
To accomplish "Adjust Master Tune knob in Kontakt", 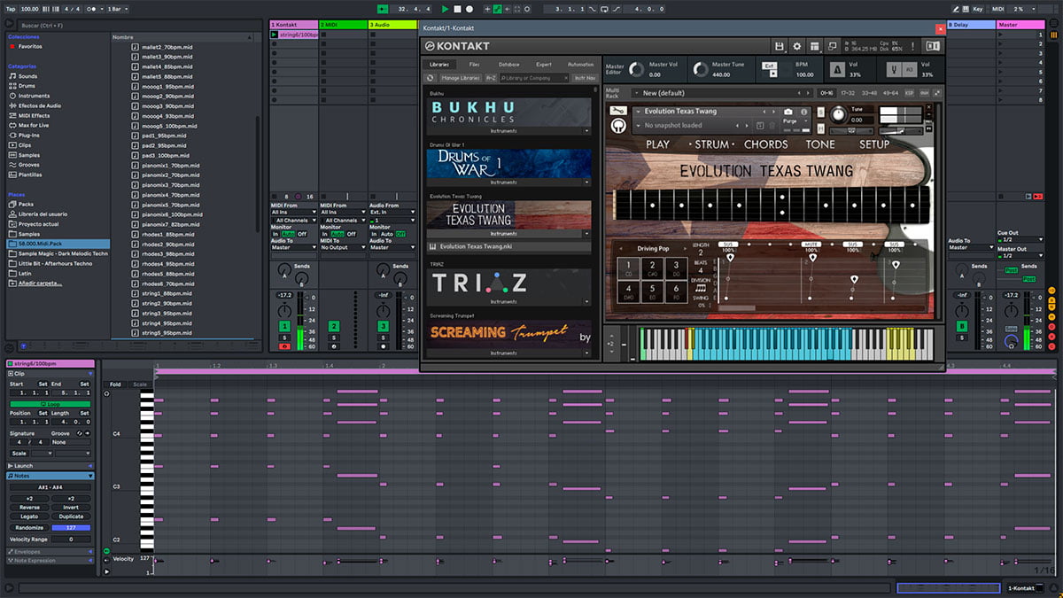I will pos(701,69).
